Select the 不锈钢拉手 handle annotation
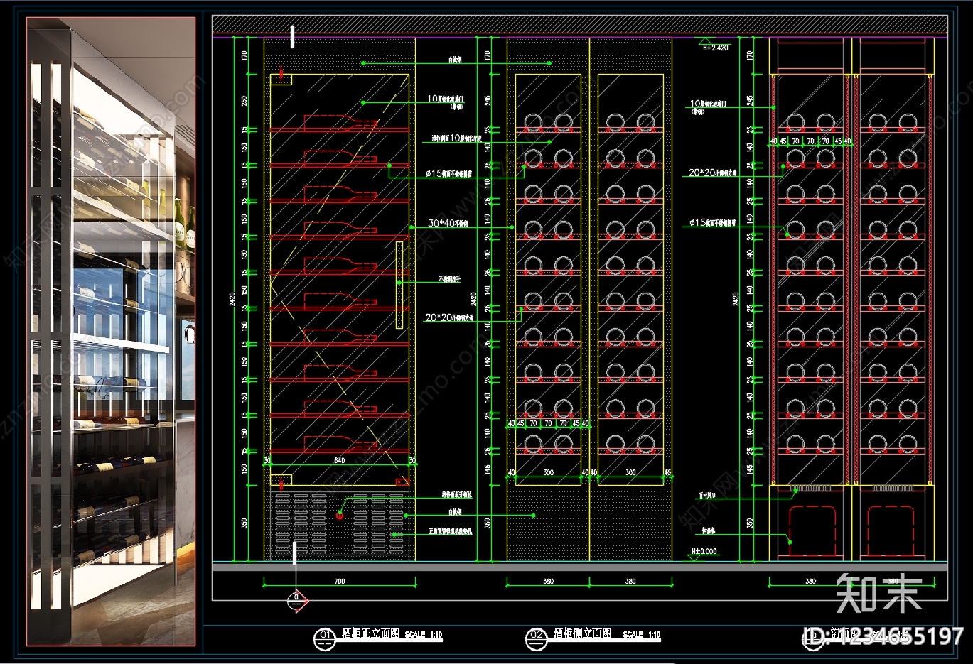The width and height of the screenshot is (973, 664). point(450,279)
